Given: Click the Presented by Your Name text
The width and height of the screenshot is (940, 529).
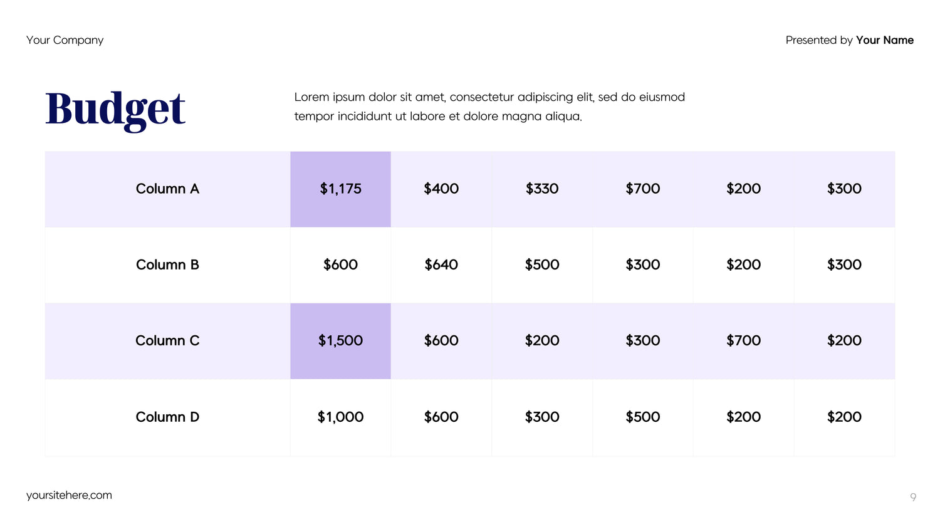Looking at the screenshot, I should [849, 40].
